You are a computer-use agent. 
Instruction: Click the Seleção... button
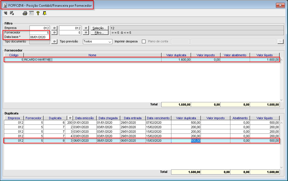[99, 28]
